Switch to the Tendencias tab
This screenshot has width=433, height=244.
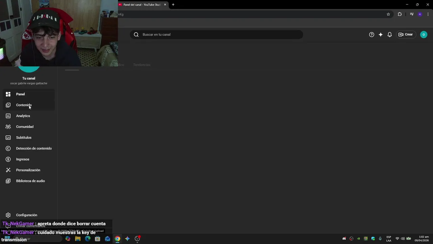click(142, 65)
